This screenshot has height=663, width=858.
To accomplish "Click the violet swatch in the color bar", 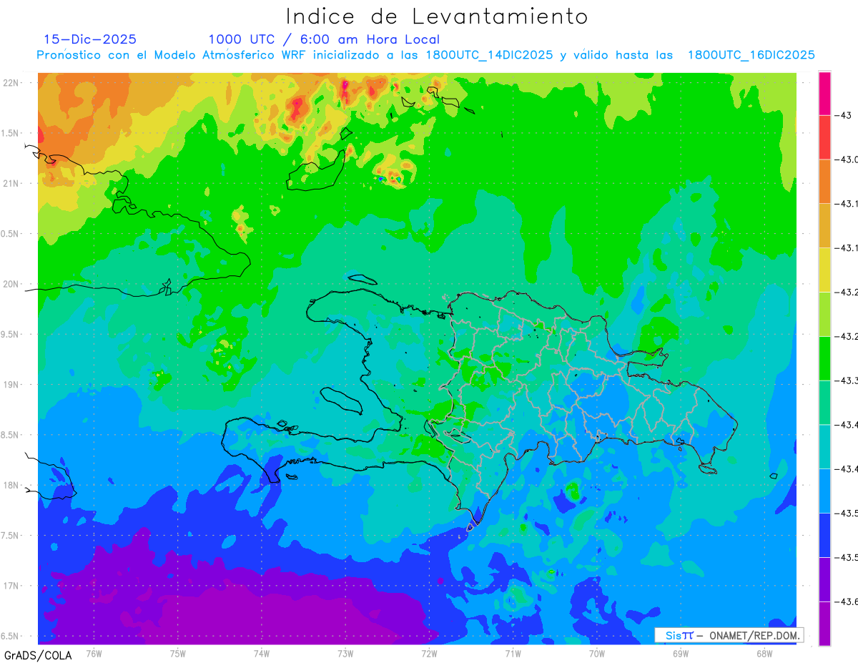I will [824, 579].
